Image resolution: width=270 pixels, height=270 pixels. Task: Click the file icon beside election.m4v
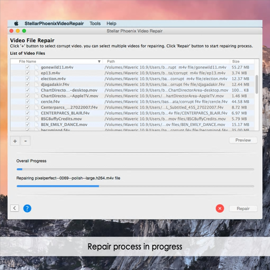[x=36, y=79]
